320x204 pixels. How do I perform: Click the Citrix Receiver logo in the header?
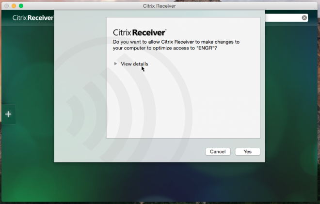[x=33, y=18]
